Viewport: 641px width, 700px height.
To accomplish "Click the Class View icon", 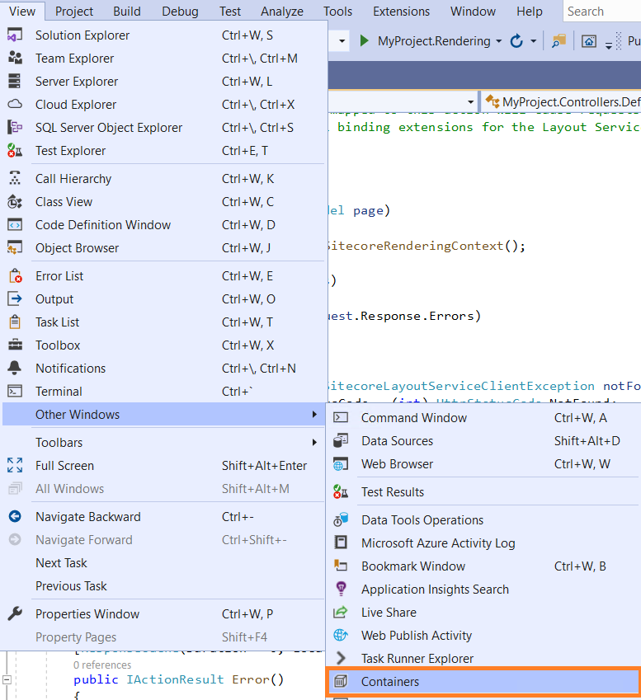I will 15,202.
